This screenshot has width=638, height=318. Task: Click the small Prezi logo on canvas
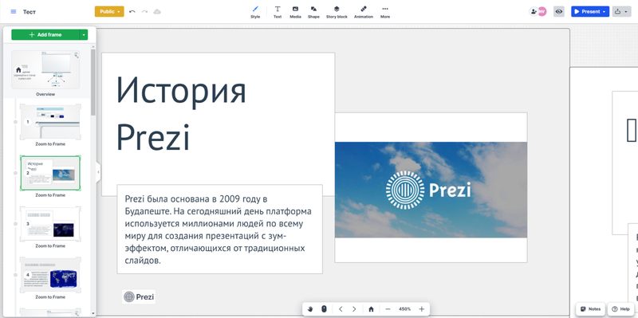139,296
